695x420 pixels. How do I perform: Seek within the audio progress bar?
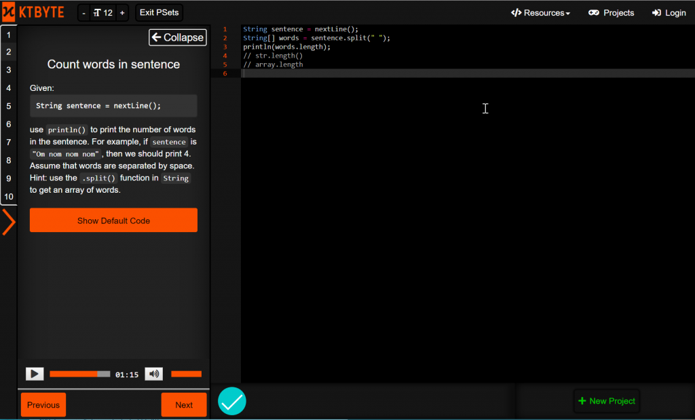point(79,374)
